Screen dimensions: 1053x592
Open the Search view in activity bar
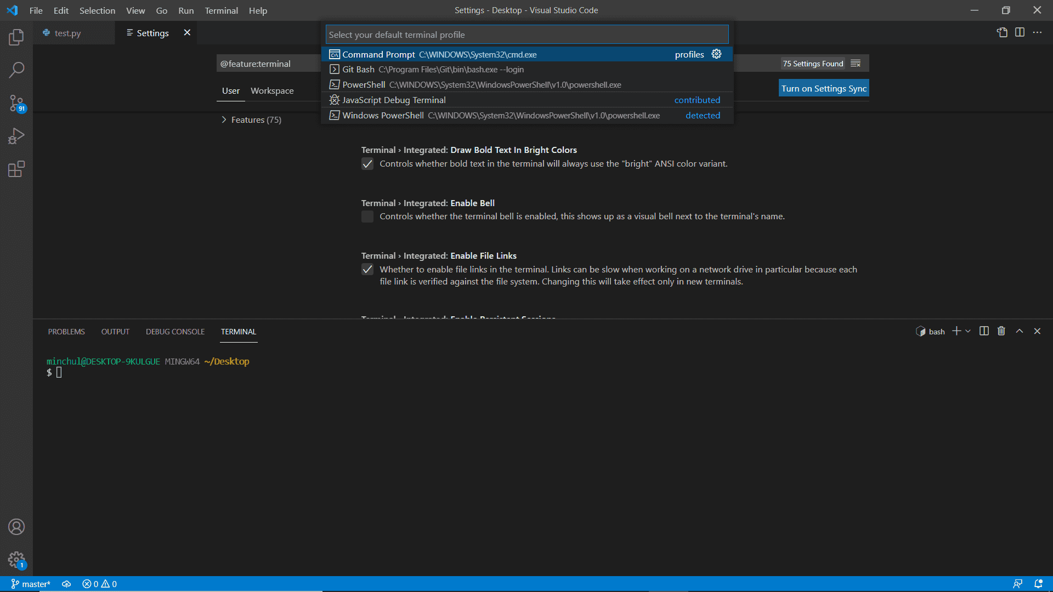[x=16, y=70]
